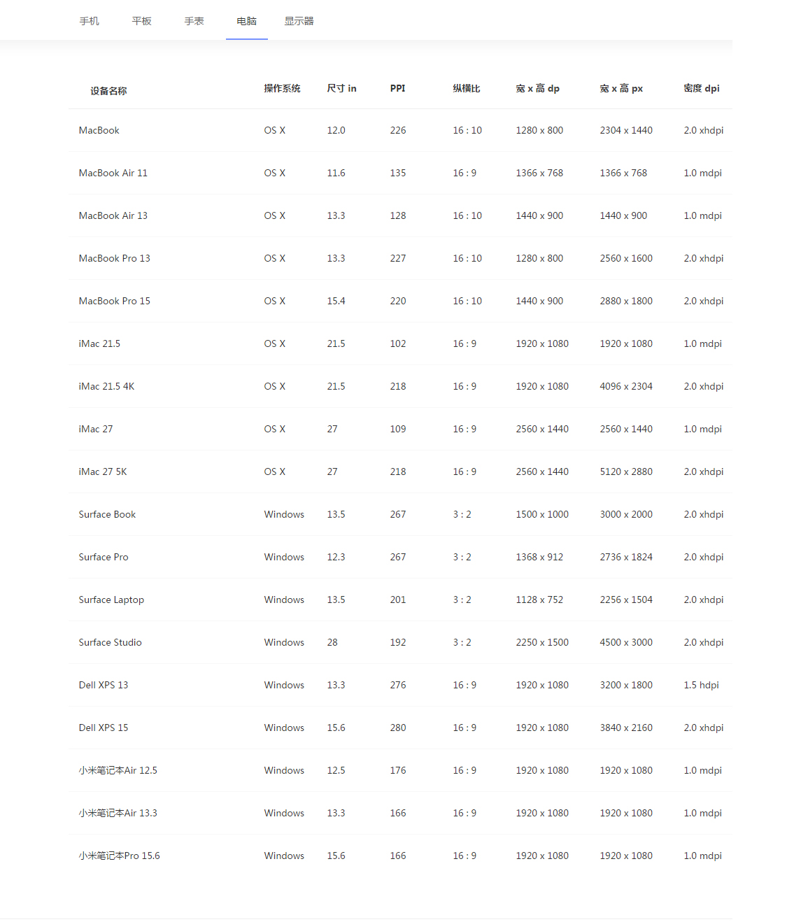Select the iMac 27 5K row
The width and height of the screenshot is (794, 922).
[103, 471]
